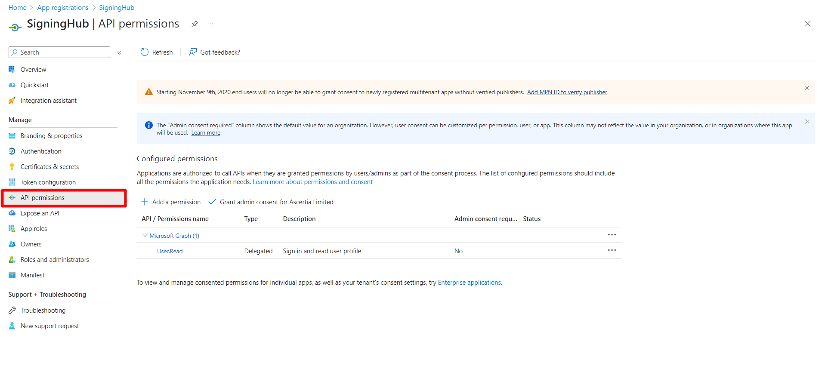Click the Expose an API cloud icon
This screenshot has height=375, width=822.
pyautogui.click(x=12, y=213)
